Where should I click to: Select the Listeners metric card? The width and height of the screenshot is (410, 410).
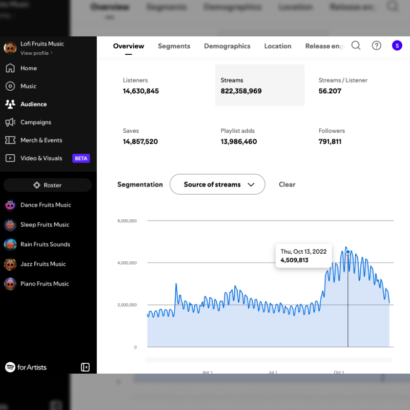click(161, 86)
